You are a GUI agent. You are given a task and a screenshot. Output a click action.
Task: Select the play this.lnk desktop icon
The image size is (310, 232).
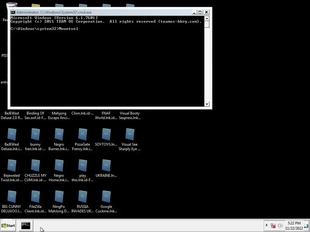tap(82, 171)
